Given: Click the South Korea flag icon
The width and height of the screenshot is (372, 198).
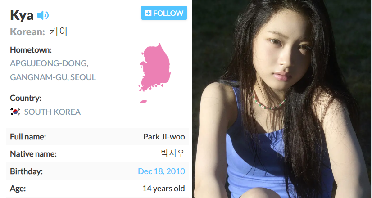Looking at the screenshot, I should point(15,112).
